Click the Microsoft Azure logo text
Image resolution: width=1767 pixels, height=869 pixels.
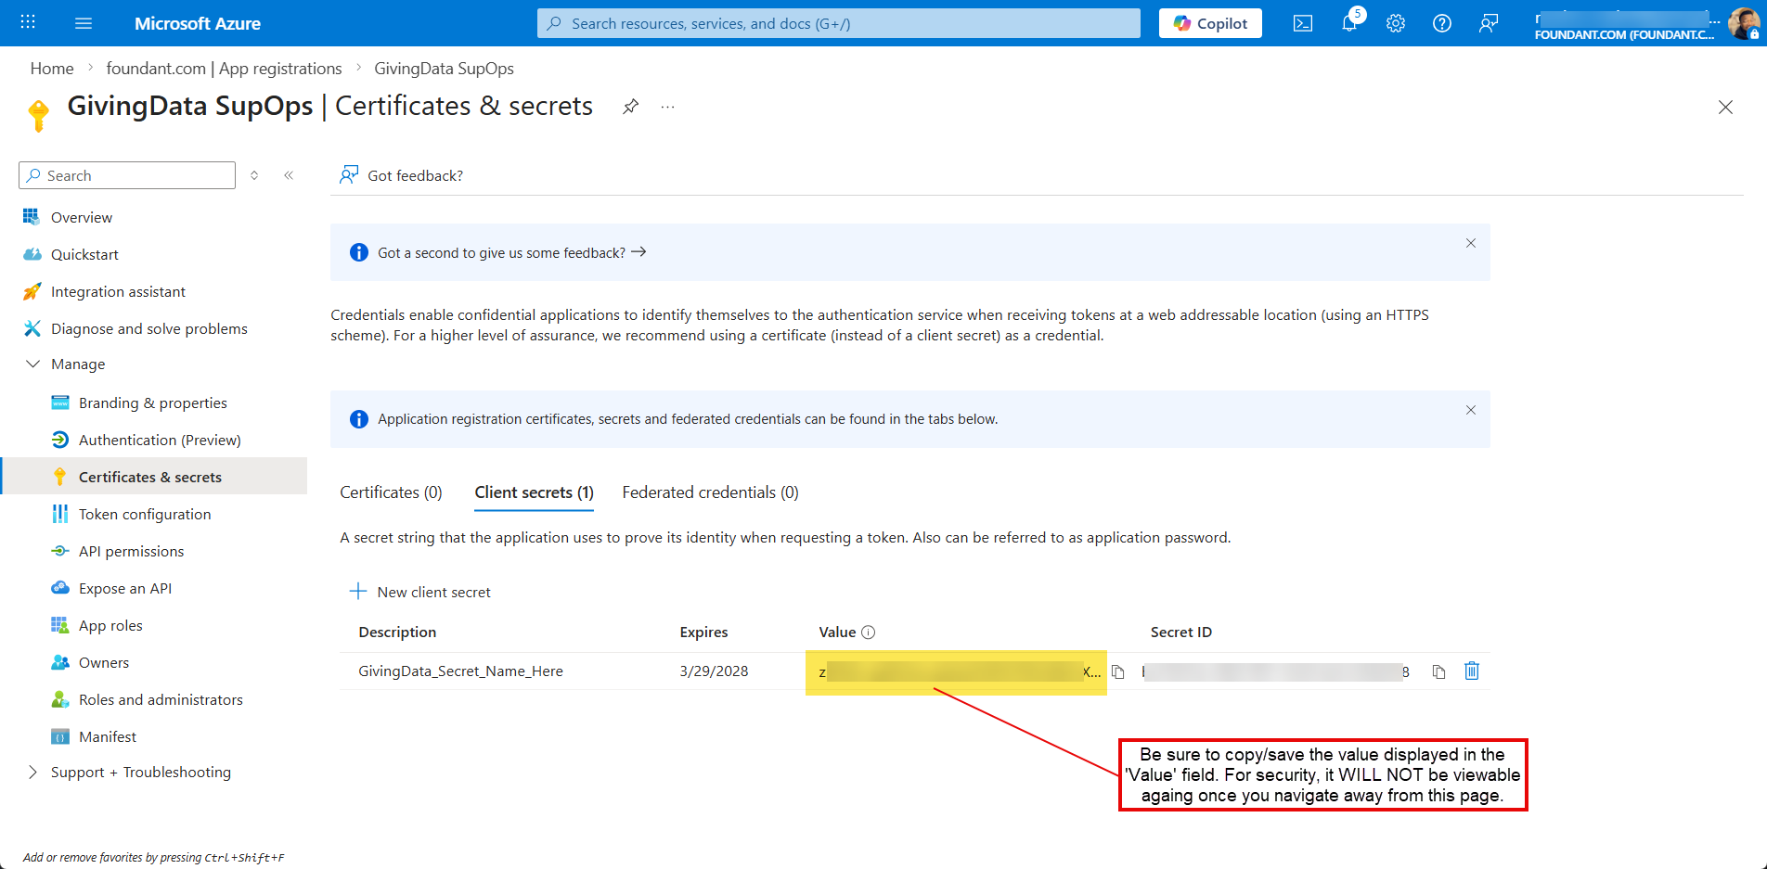click(x=198, y=23)
